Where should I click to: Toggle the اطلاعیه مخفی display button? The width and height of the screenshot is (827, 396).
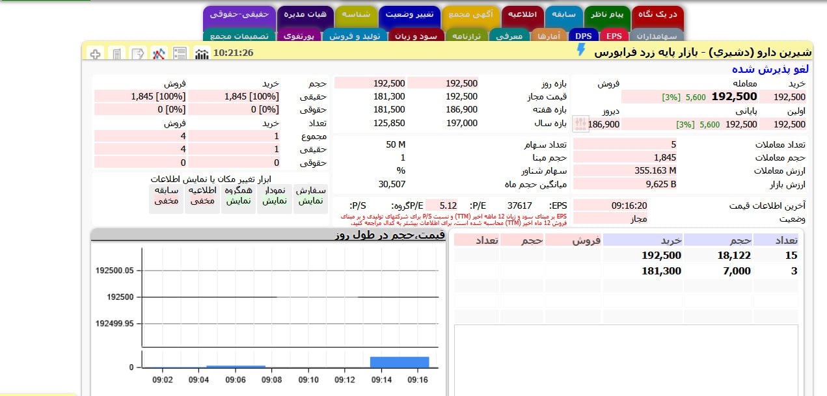(x=202, y=196)
